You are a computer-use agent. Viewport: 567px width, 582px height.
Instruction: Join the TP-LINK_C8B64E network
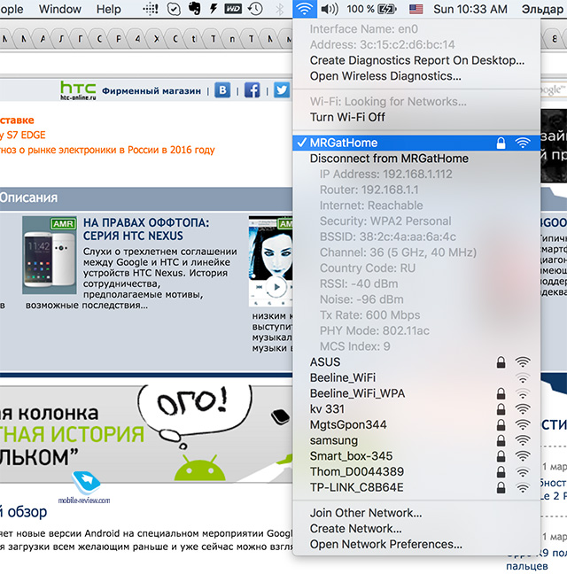point(416,487)
